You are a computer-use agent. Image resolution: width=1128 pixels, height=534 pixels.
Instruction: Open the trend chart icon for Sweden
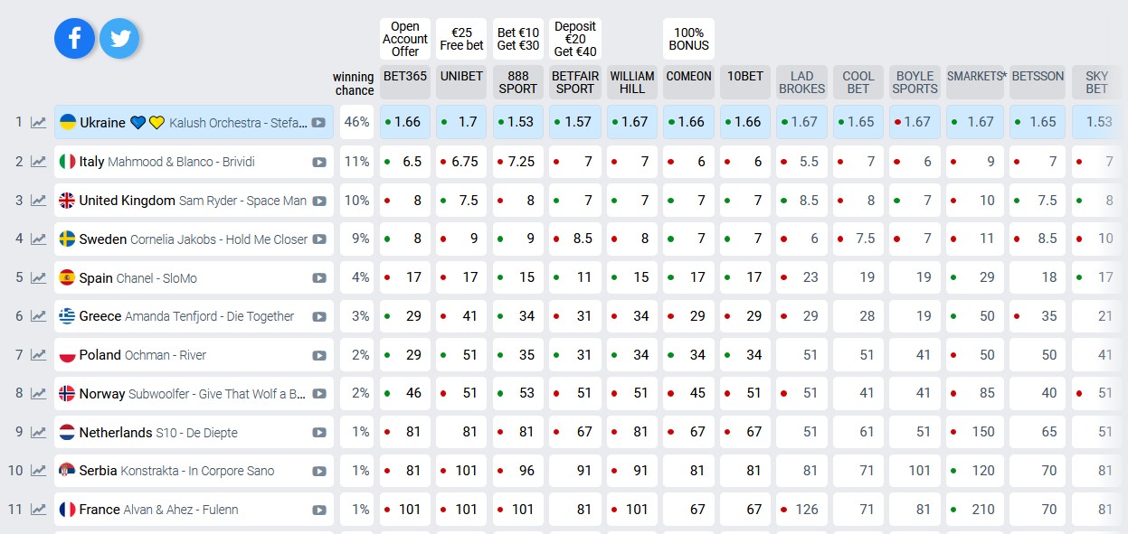[x=38, y=239]
